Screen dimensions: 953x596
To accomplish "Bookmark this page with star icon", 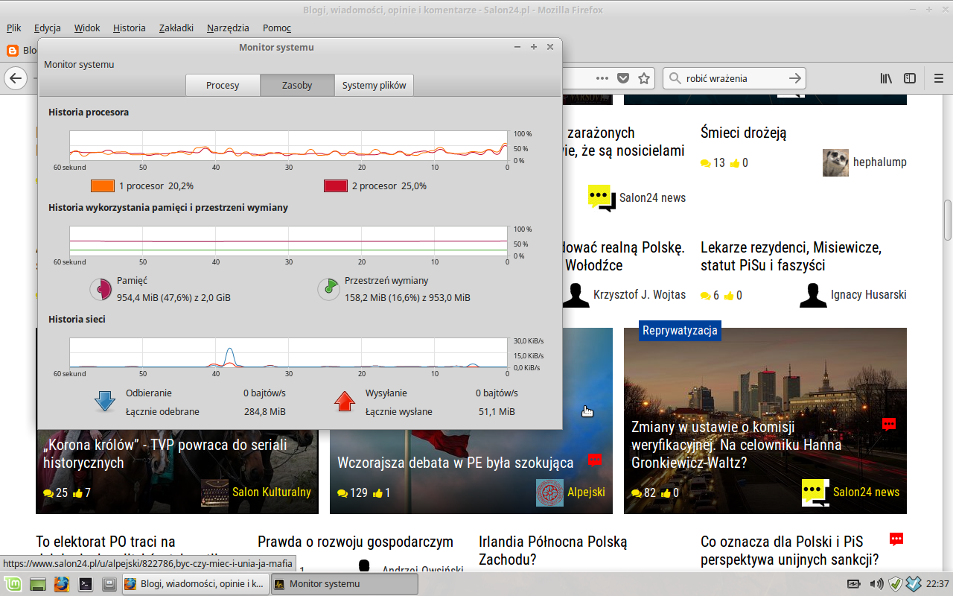I will (x=644, y=78).
